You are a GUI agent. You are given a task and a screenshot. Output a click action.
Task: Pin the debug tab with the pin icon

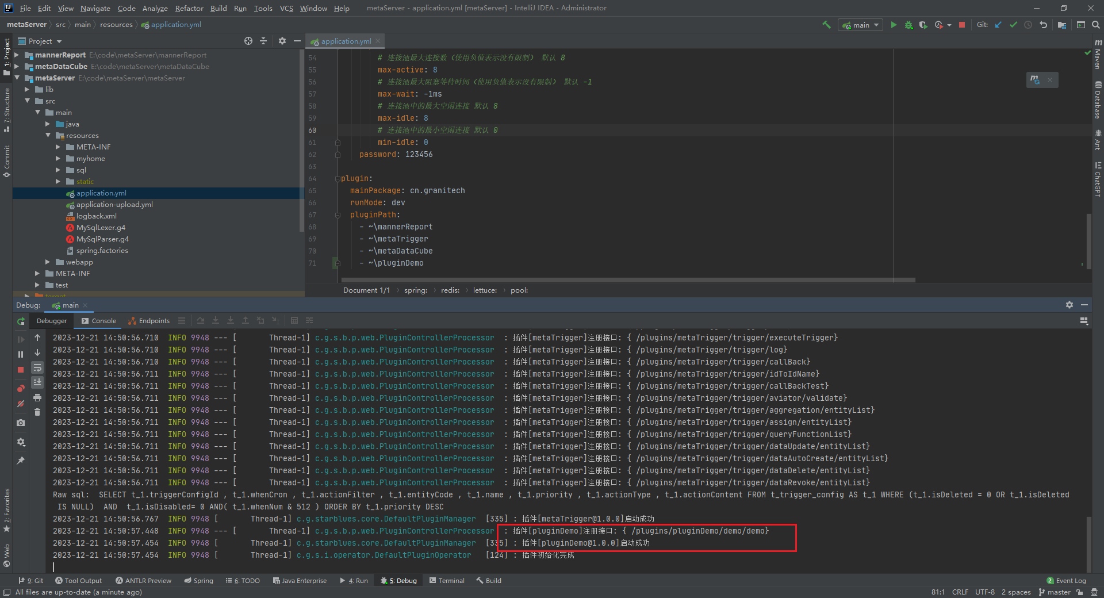(21, 461)
